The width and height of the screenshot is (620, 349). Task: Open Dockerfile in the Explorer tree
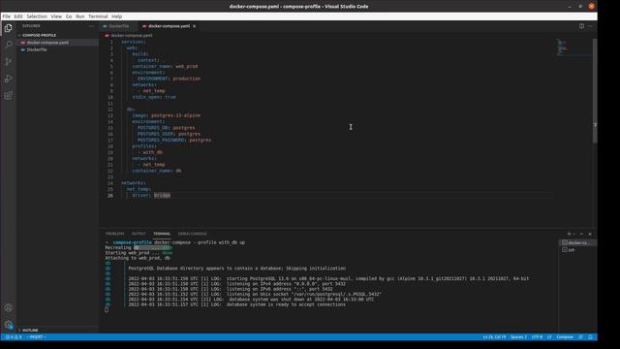(x=37, y=49)
